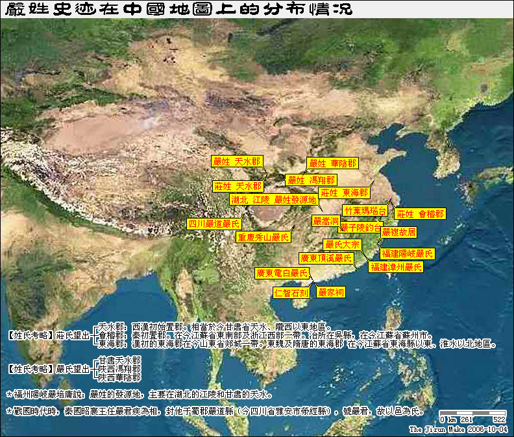The width and height of the screenshot is (514, 437).
Task: Select the 嚴姓 馮翊郡 label
Action: [312, 180]
